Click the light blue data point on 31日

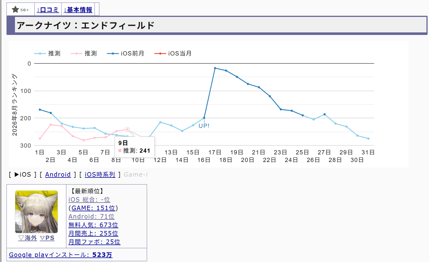tap(368, 139)
